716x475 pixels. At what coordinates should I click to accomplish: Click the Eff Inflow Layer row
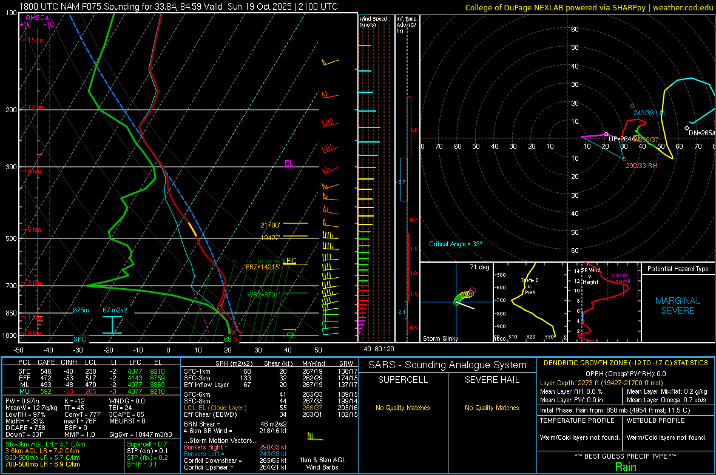(271, 385)
